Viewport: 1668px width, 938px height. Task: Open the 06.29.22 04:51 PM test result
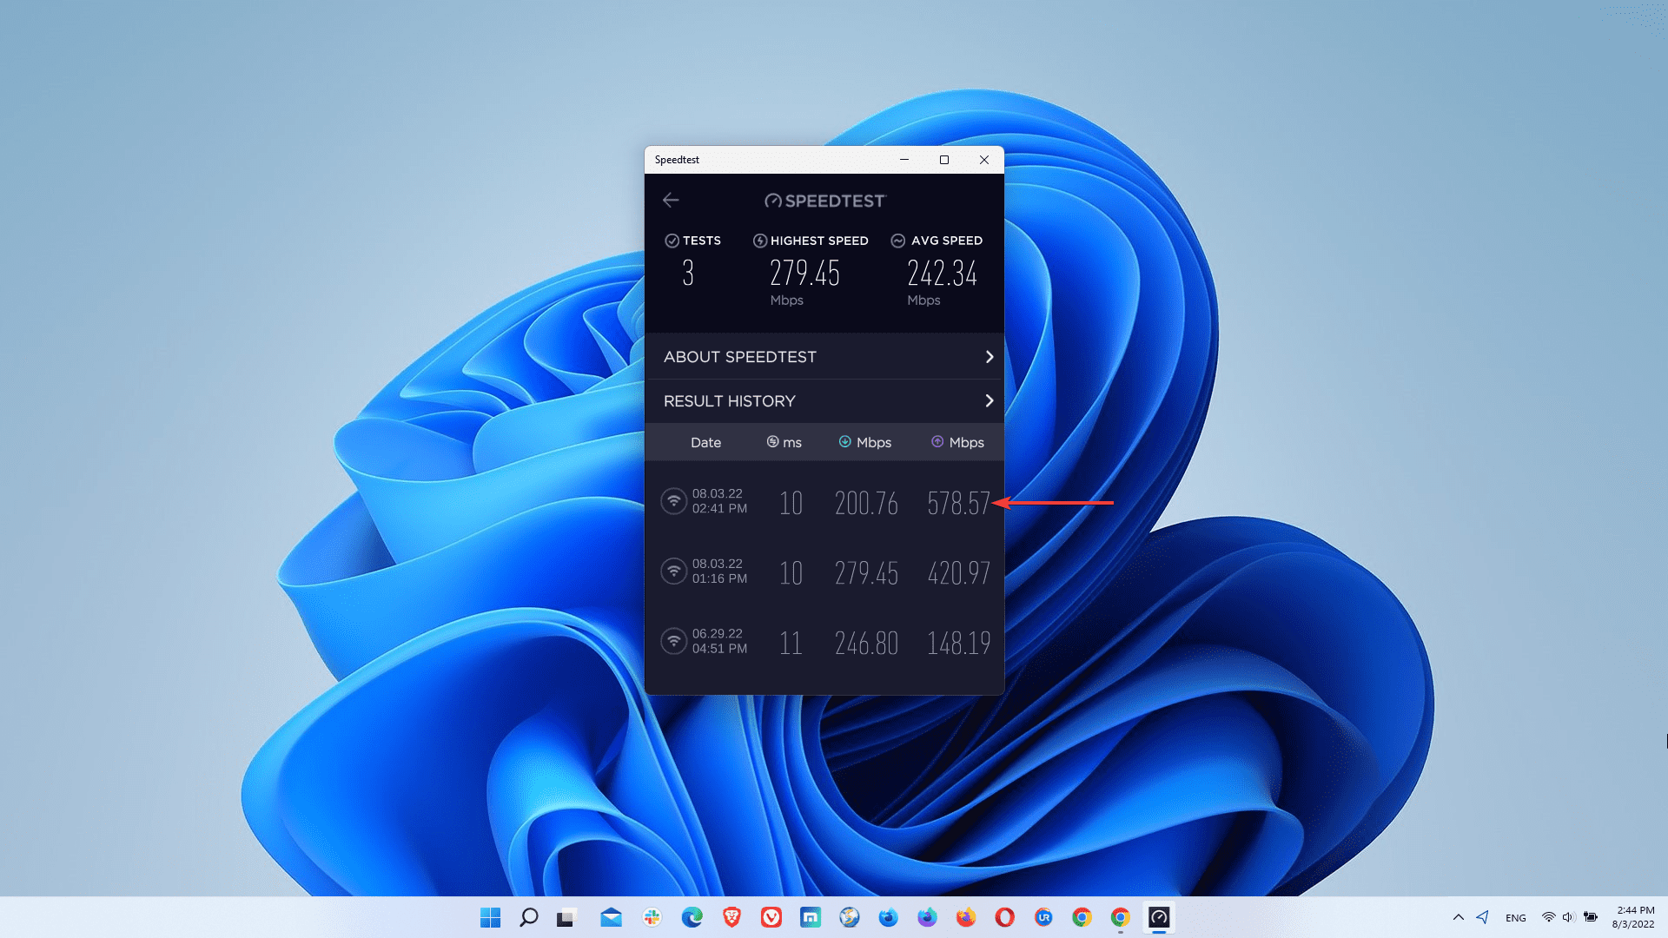(x=824, y=643)
